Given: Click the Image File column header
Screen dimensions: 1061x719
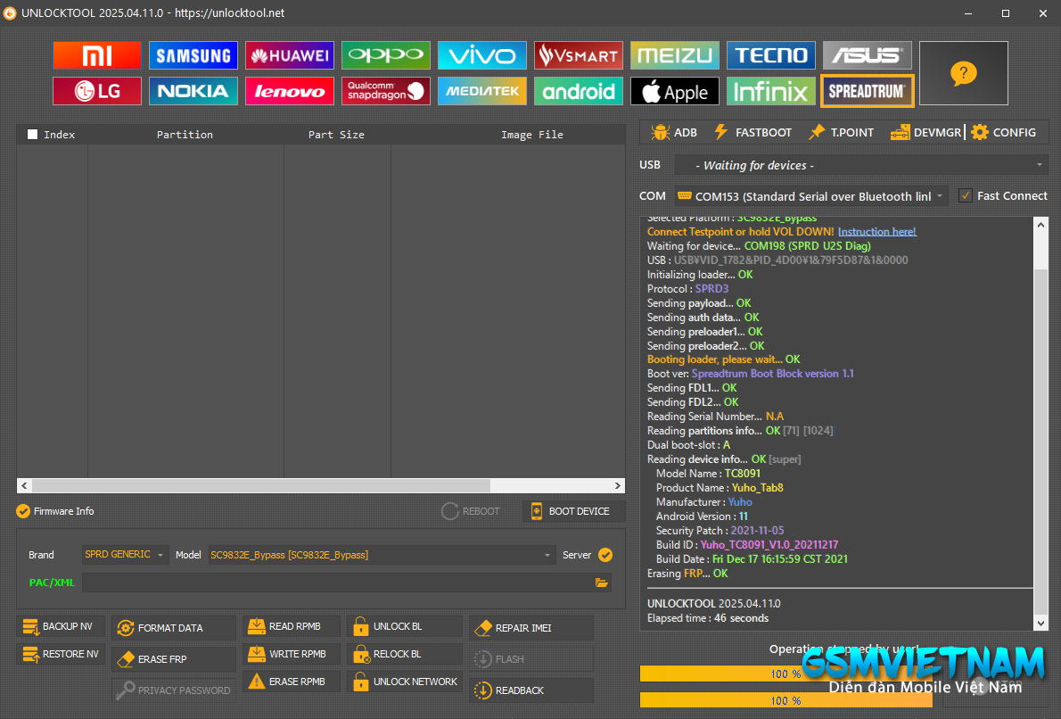Looking at the screenshot, I should 532,135.
